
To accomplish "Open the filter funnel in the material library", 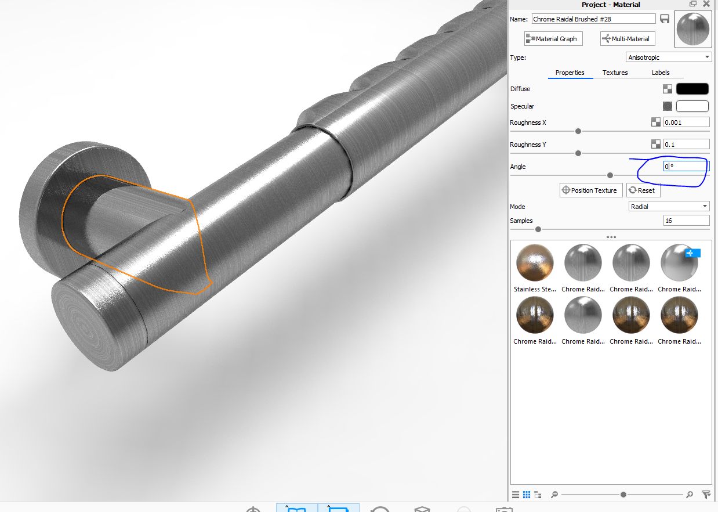I will [706, 494].
